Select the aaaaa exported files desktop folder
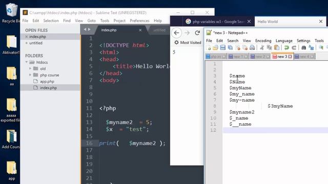Viewport: 328px width, 184px height. coord(10,110)
